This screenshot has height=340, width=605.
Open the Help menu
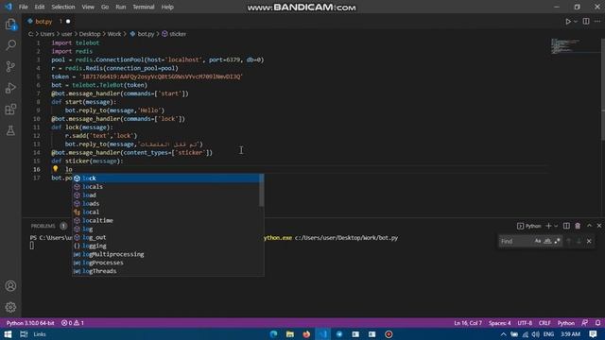(x=167, y=7)
